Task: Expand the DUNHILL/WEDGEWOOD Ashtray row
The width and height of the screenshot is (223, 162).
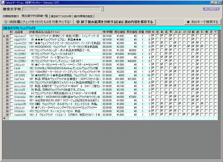Action: (x=7, y=68)
